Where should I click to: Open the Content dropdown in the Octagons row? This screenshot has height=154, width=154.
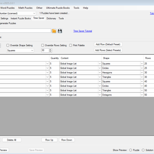[100, 95]
